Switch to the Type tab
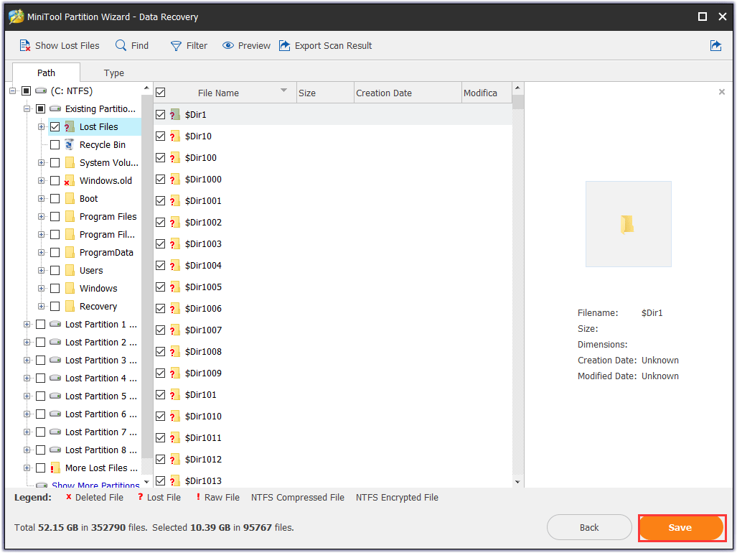Image resolution: width=737 pixels, height=553 pixels. pos(114,73)
